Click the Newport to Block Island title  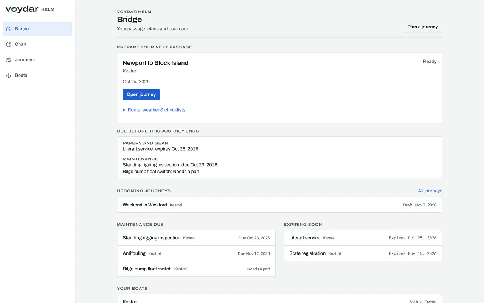[x=155, y=63]
